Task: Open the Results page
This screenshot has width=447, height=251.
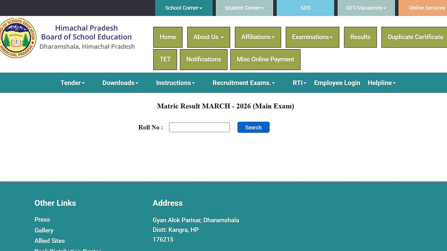Action: [360, 37]
